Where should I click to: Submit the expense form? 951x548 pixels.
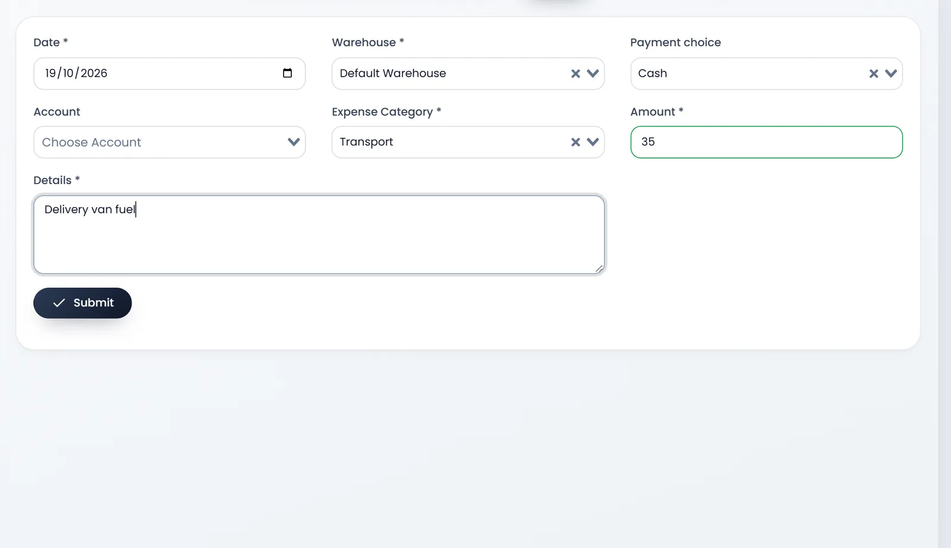[83, 303]
